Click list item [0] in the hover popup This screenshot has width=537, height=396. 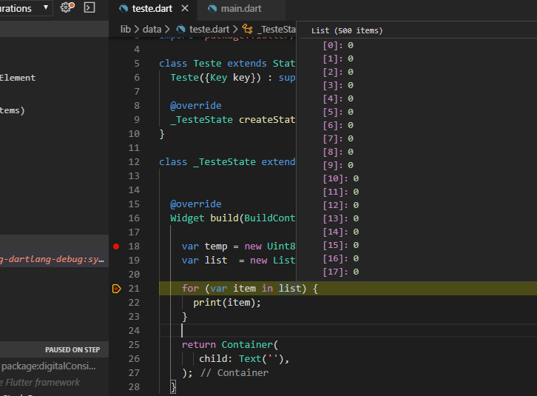coord(338,45)
